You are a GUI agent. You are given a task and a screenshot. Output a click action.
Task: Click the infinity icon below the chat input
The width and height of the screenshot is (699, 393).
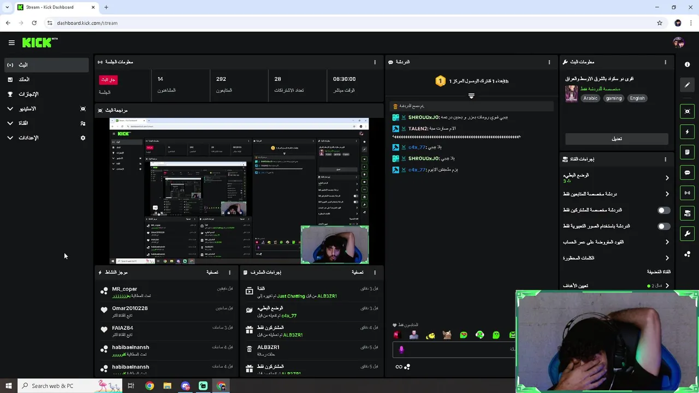pos(399,367)
